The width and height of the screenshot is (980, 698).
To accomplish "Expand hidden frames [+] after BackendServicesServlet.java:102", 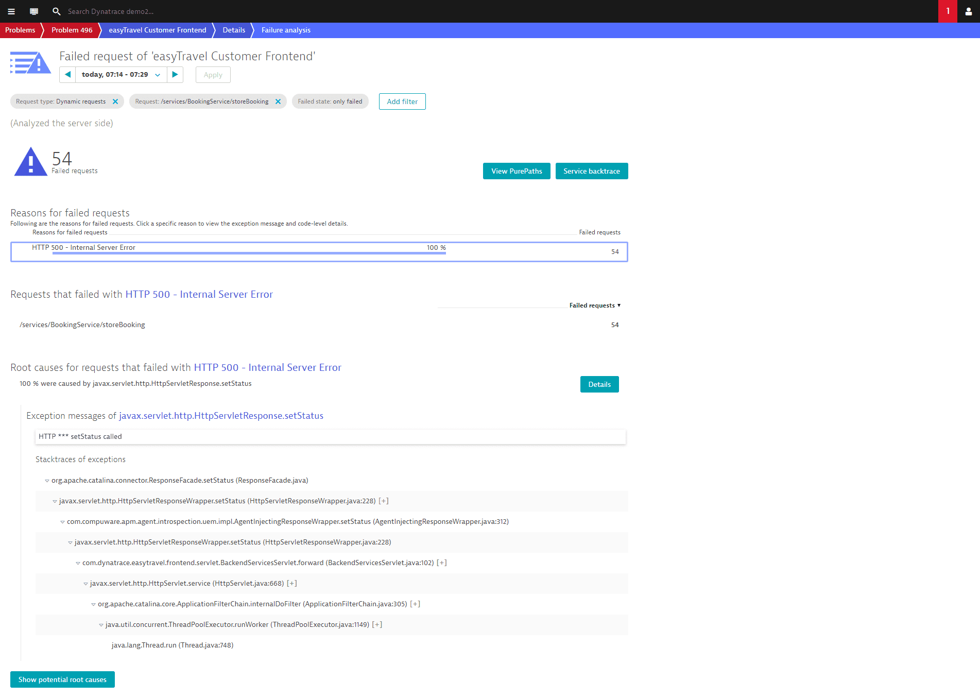I will pos(442,563).
